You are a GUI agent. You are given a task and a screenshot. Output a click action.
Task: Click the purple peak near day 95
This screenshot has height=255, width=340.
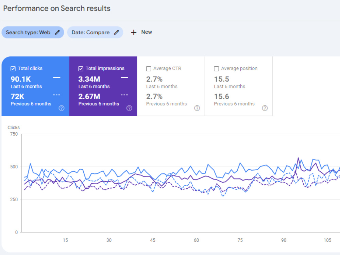coord(299,158)
